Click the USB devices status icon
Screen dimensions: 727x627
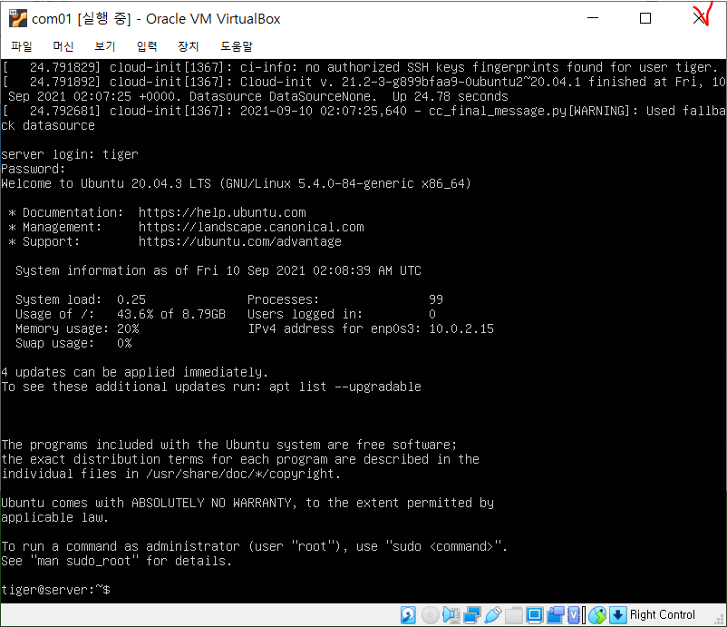click(493, 615)
